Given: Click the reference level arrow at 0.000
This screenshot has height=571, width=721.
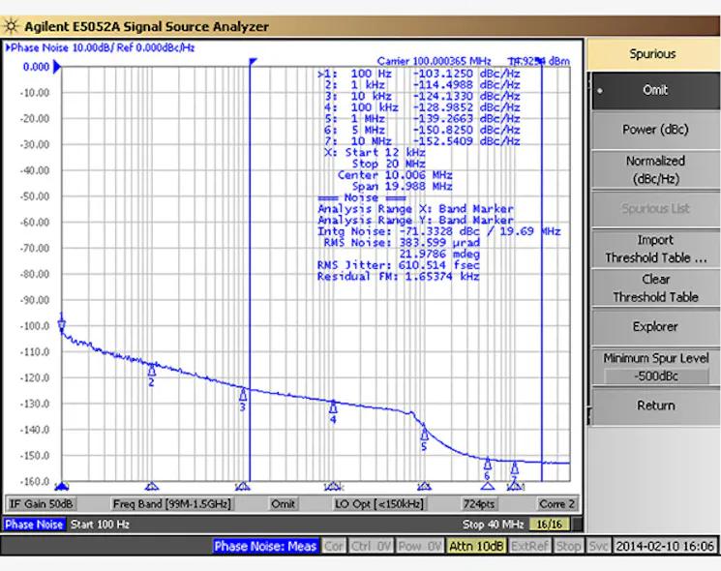Looking at the screenshot, I should pyautogui.click(x=57, y=67).
